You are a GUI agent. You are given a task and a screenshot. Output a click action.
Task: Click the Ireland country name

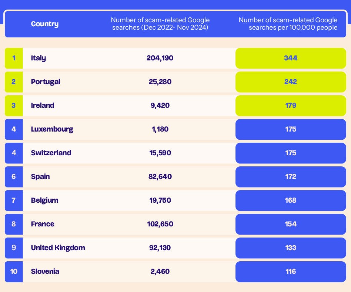coord(43,106)
